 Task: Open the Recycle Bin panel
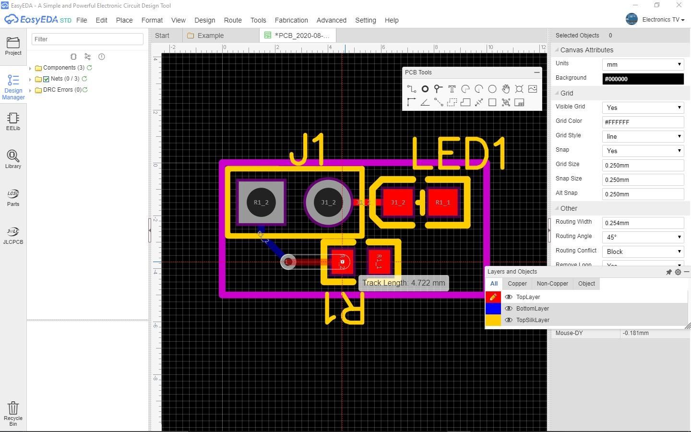coord(13,412)
